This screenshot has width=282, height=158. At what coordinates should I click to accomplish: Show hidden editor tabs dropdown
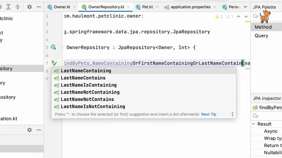[245, 7]
